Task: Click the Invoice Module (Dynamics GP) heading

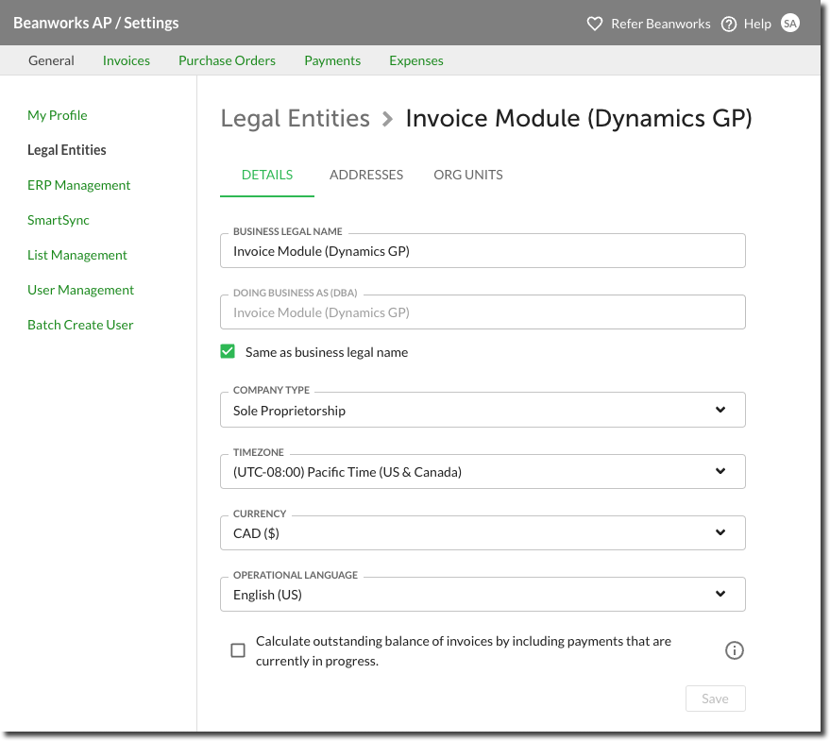Action: 579,119
